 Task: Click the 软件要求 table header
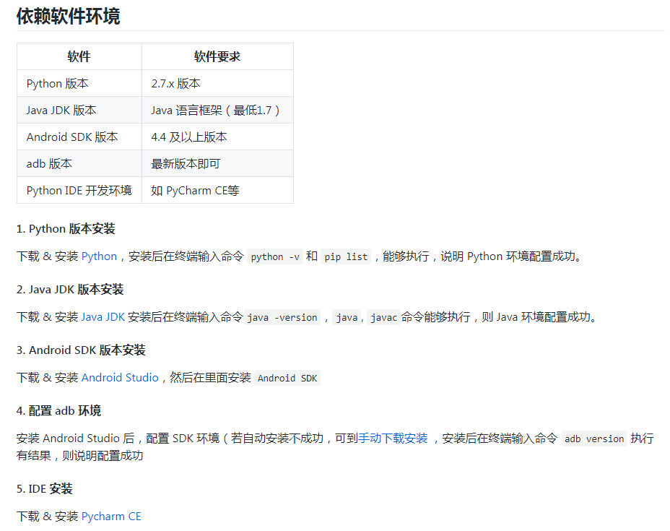tap(217, 56)
